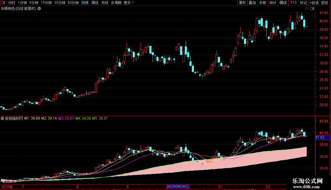Click the M4: 34.00 indicator value
The image size is (331, 190).
coord(83,118)
